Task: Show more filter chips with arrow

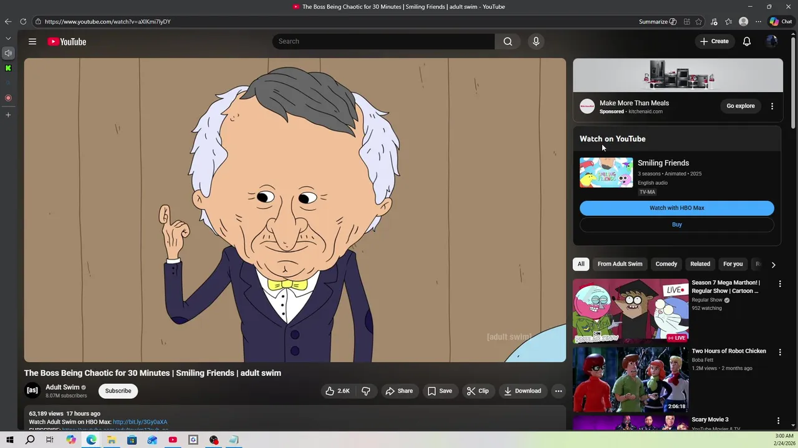Action: click(773, 264)
